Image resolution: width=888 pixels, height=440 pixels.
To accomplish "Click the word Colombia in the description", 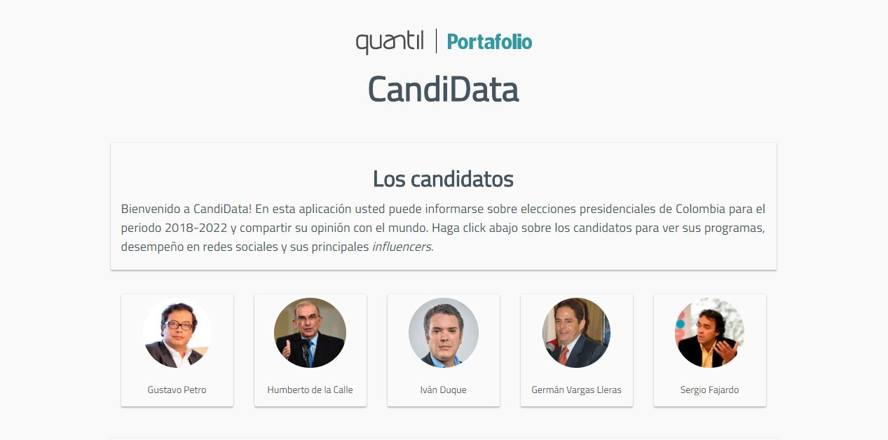I will click(x=702, y=209).
